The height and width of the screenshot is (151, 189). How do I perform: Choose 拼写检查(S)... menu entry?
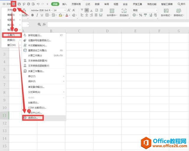click(x=44, y=35)
